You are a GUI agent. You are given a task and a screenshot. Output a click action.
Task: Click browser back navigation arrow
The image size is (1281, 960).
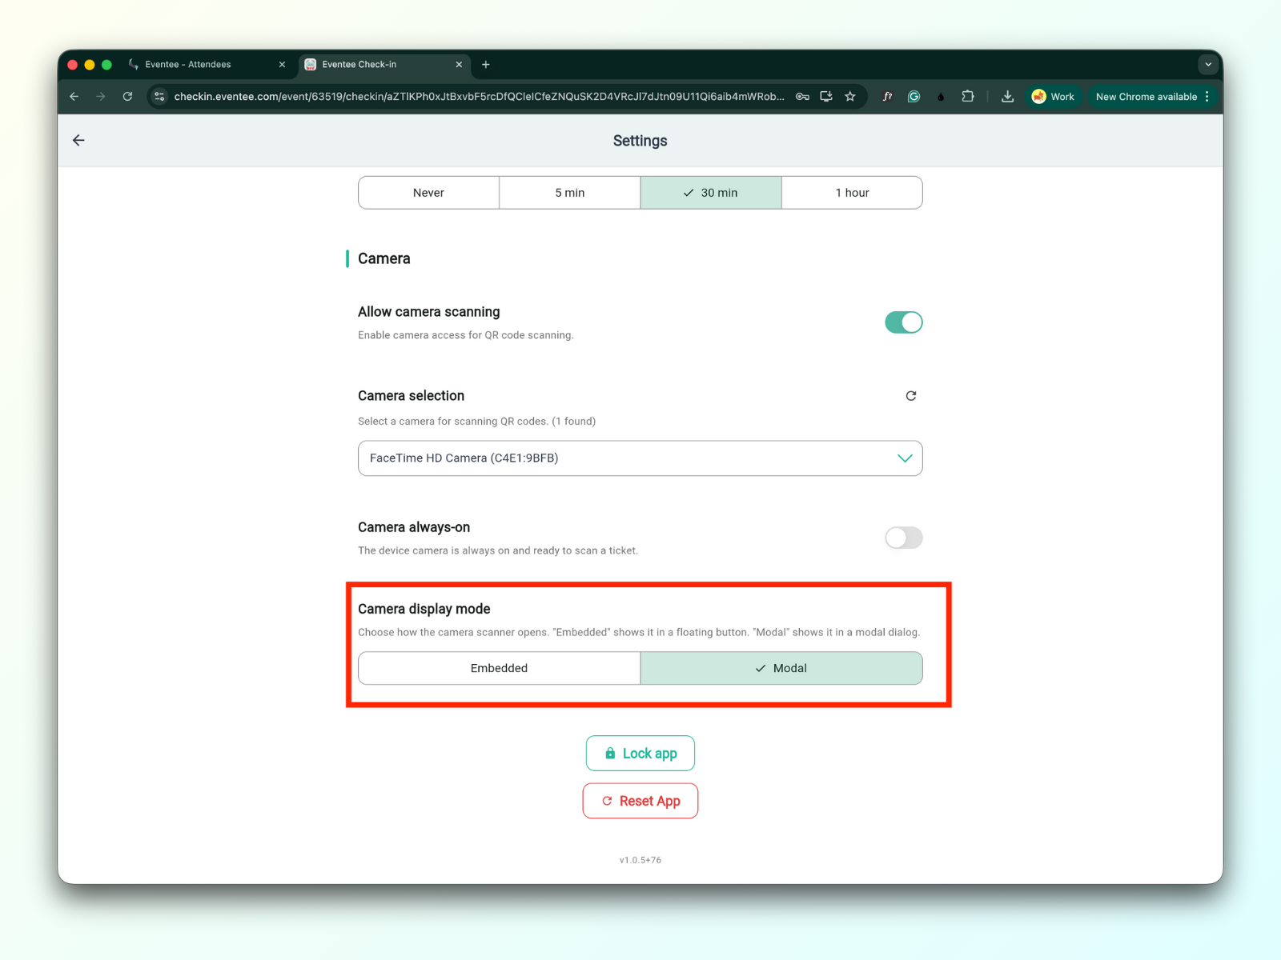click(74, 97)
